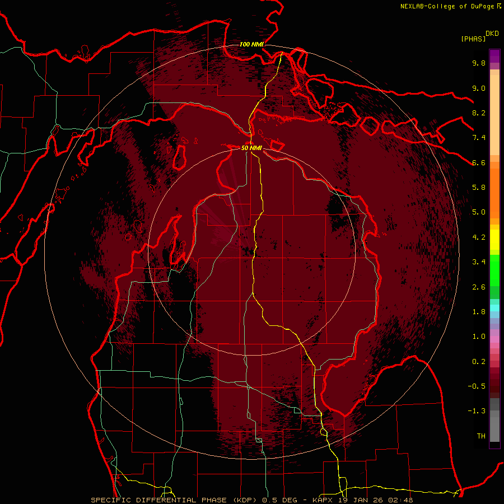
Task: Click the 4.2 value on the color scale
Action: pyautogui.click(x=479, y=237)
